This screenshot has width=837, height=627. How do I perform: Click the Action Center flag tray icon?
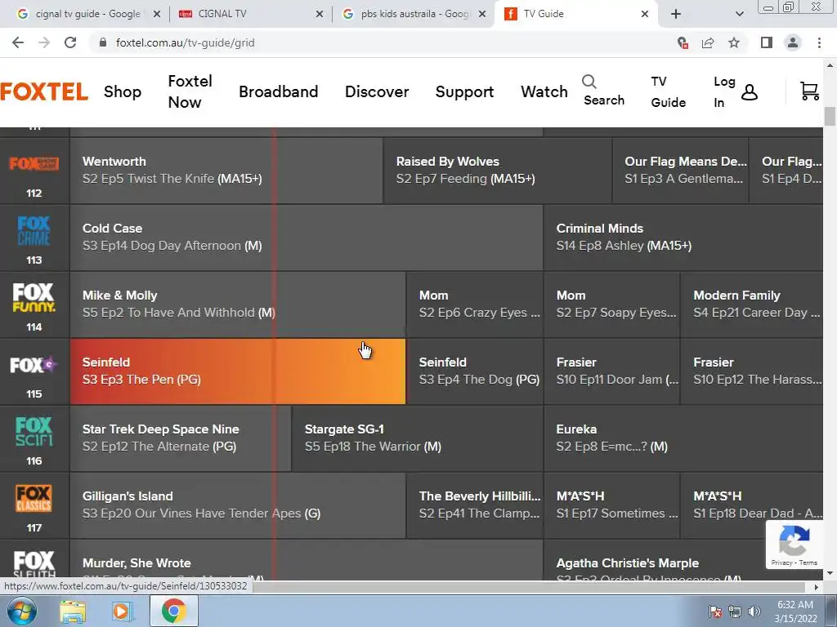click(715, 611)
